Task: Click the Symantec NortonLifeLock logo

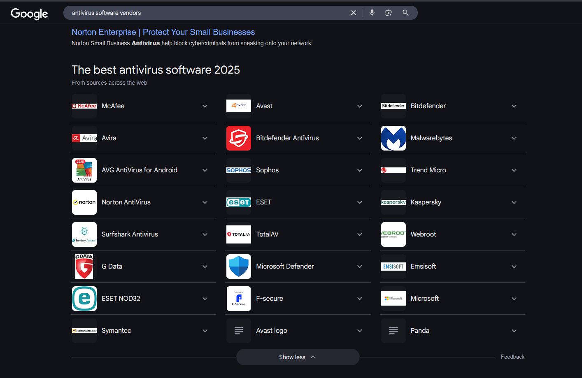Action: click(x=84, y=331)
